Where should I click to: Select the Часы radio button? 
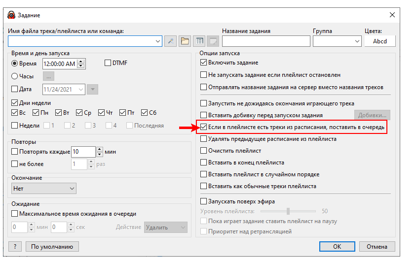(15, 76)
